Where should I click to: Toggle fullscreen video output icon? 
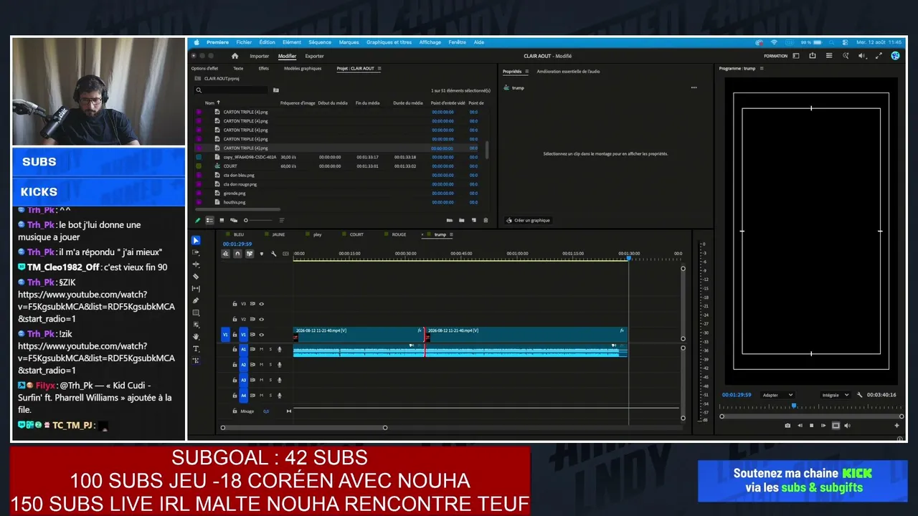coord(879,56)
